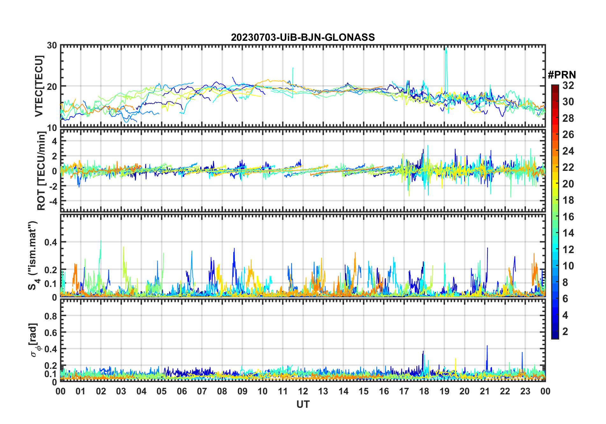Click colorbar tick label 28
The height and width of the screenshot is (424, 606).
(568, 118)
